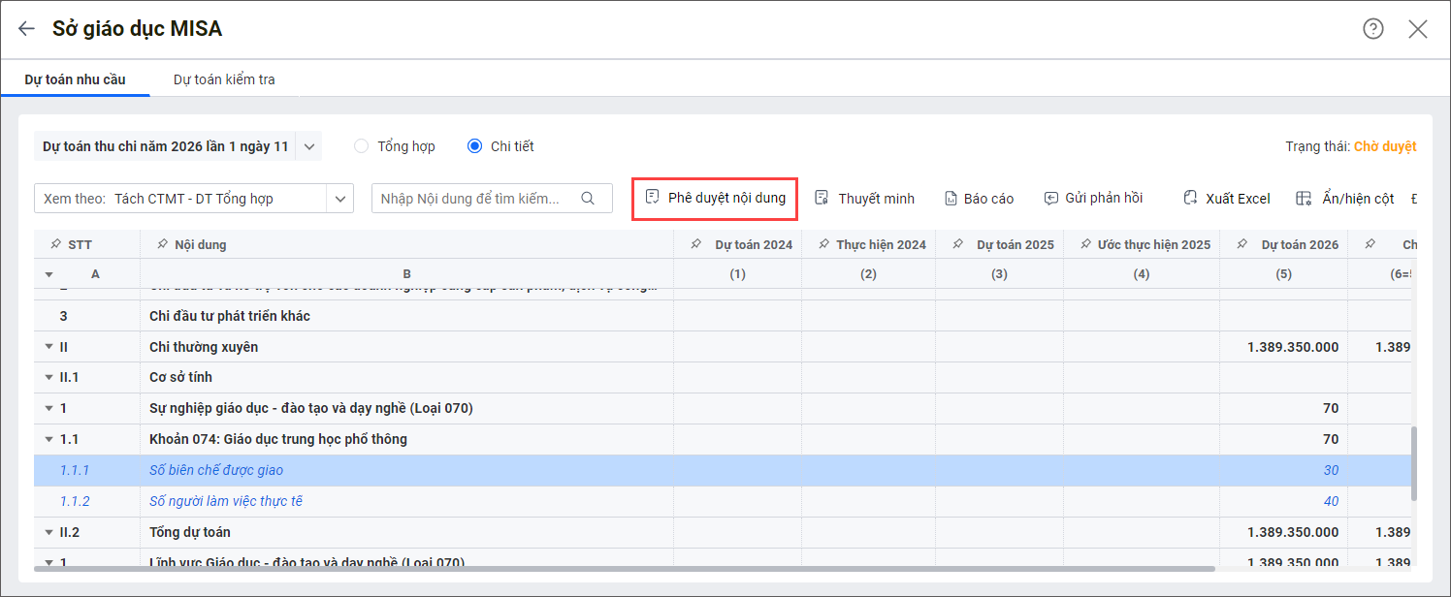This screenshot has height=597, width=1451.
Task: Collapse the Chi thường xuyên row
Action: point(48,347)
